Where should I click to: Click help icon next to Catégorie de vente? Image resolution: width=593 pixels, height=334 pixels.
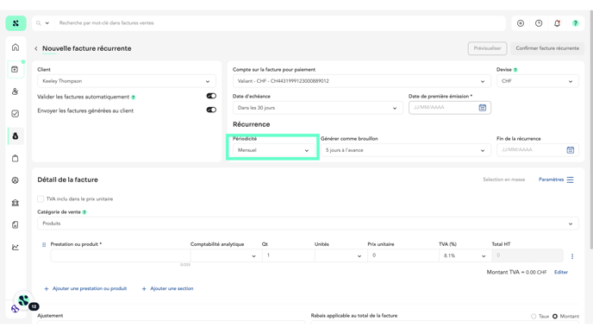tap(84, 212)
